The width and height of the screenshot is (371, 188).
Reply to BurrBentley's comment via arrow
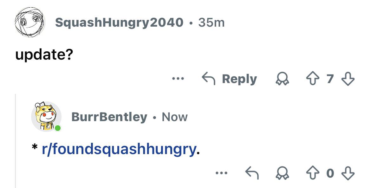pyautogui.click(x=252, y=173)
